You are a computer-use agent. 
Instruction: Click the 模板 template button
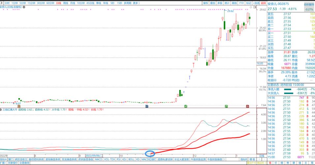(252, 159)
